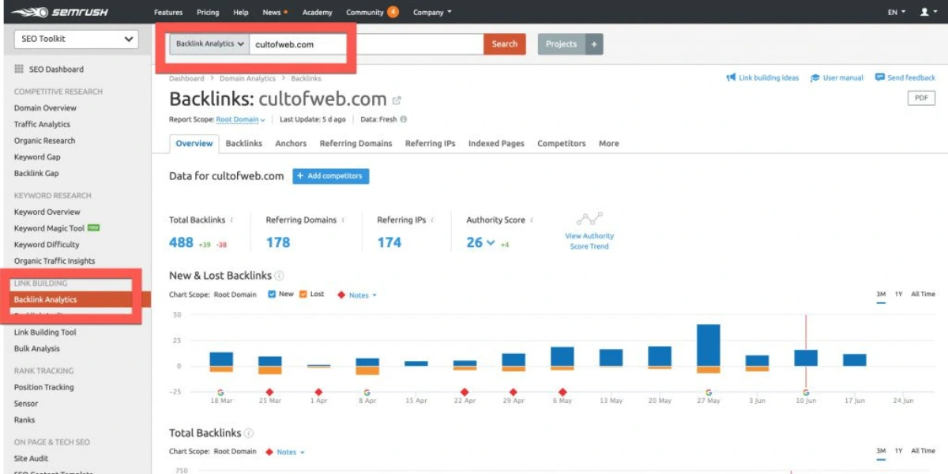Click the Domain Analytics breadcrumb

click(247, 78)
